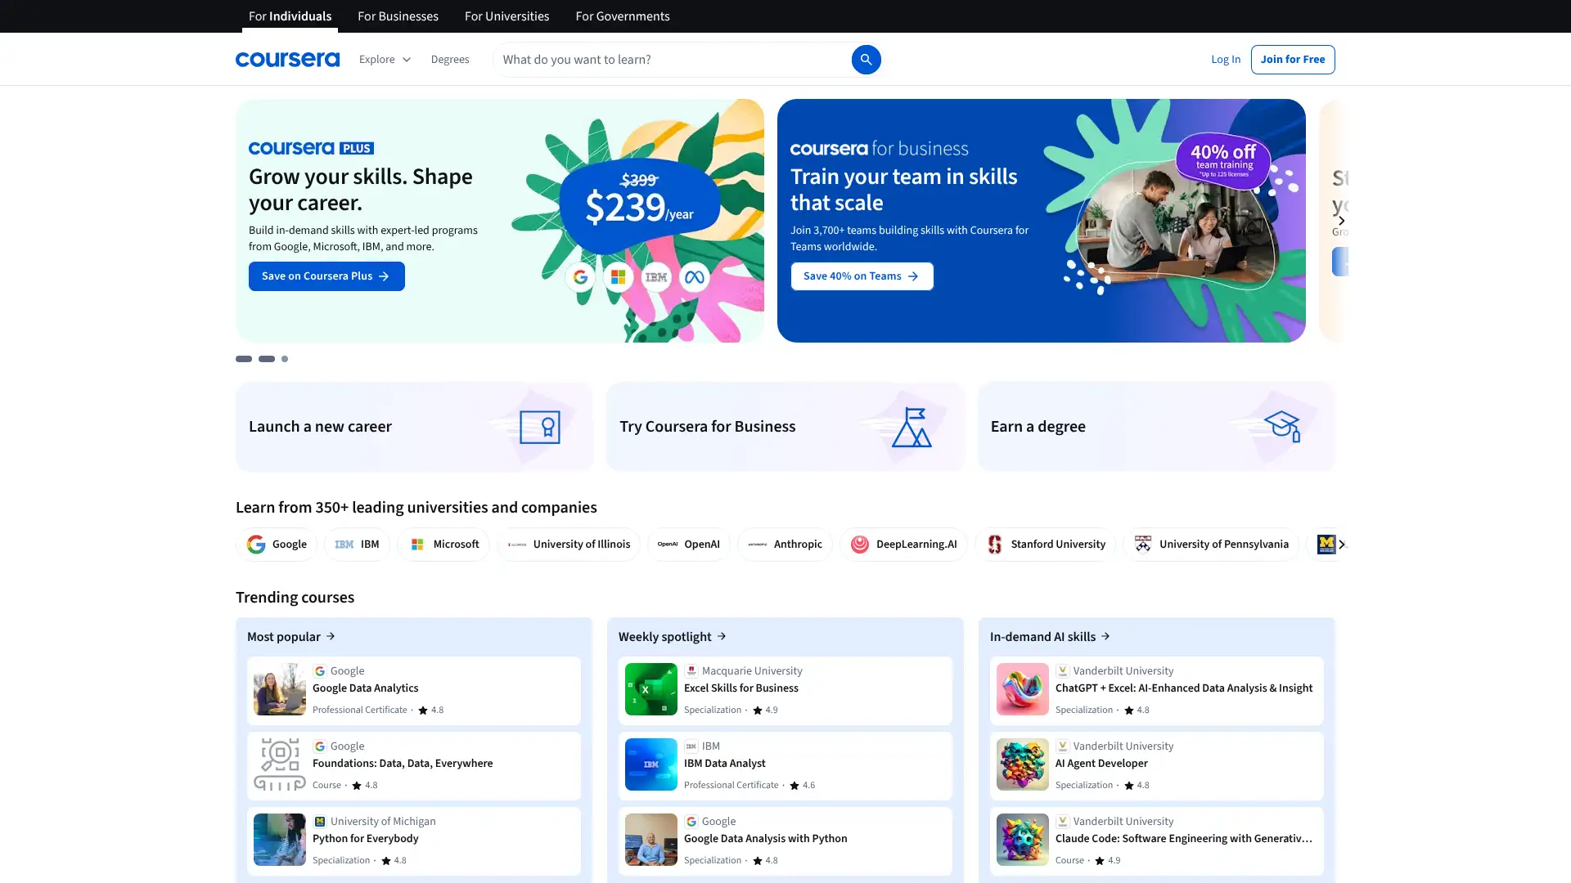
Task: Select the IBM partner chip
Action: (x=357, y=545)
